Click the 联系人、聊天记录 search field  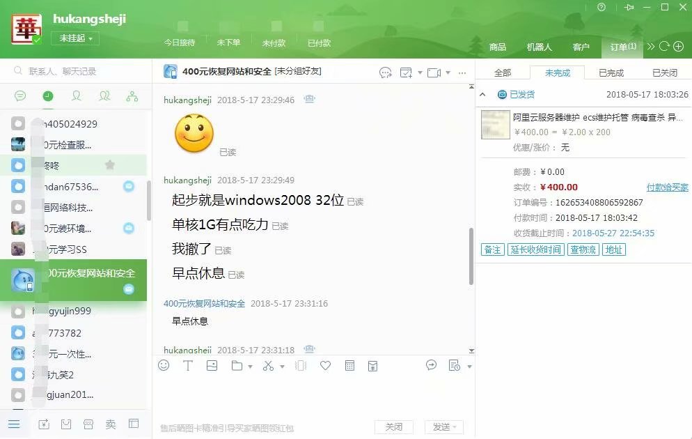pos(76,71)
